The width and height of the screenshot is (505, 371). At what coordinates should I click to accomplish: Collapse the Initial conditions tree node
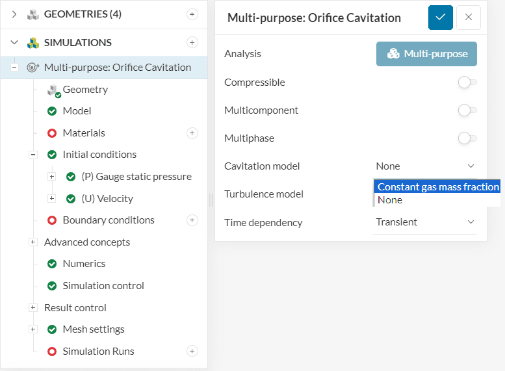33,155
